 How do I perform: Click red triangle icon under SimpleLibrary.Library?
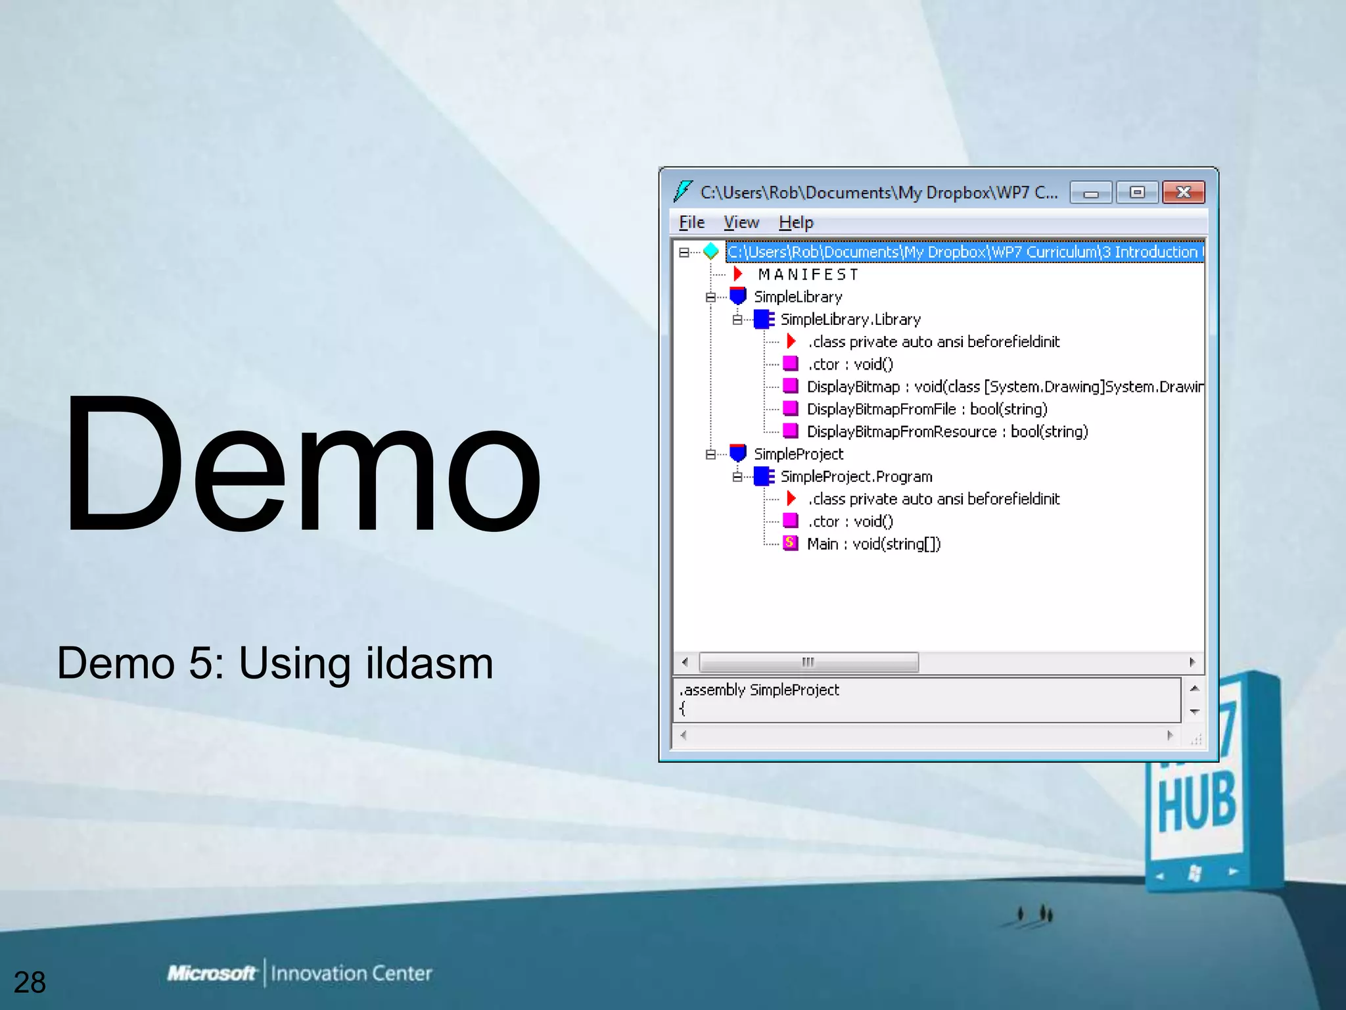791,341
